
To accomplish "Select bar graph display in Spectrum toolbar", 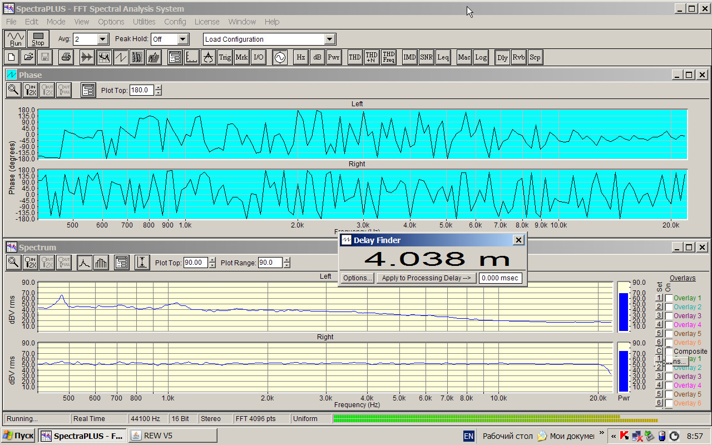I will click(x=101, y=263).
